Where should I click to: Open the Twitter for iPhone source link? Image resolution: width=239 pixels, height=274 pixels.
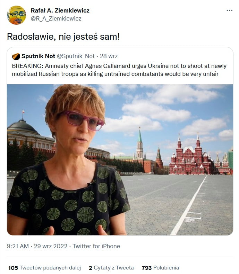[96, 246]
